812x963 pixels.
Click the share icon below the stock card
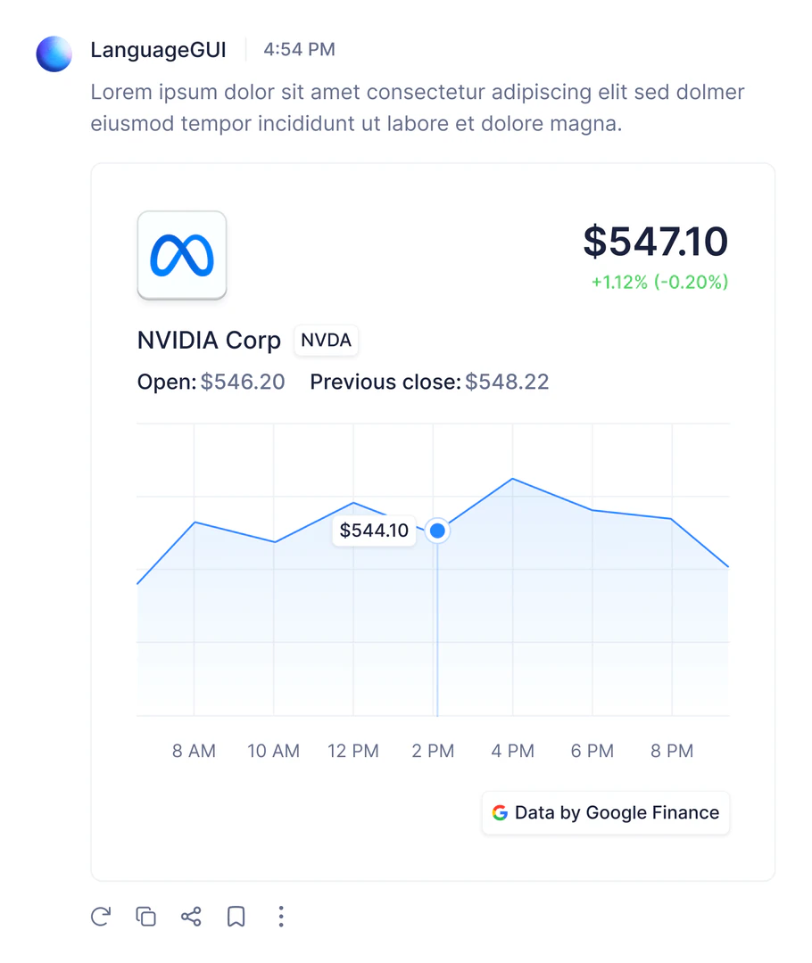(190, 917)
